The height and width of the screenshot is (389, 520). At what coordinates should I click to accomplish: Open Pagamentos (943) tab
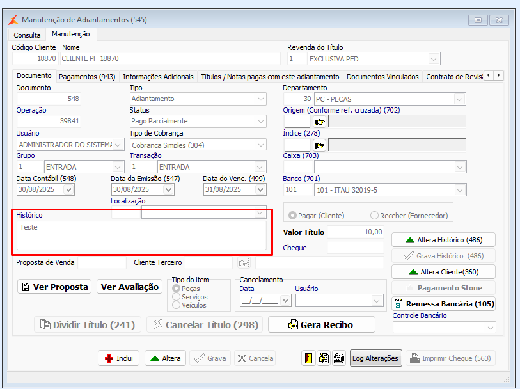87,77
